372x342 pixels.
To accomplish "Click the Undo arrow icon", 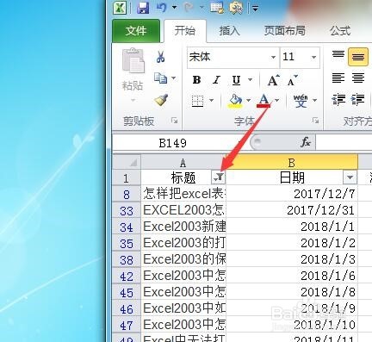I will (162, 8).
